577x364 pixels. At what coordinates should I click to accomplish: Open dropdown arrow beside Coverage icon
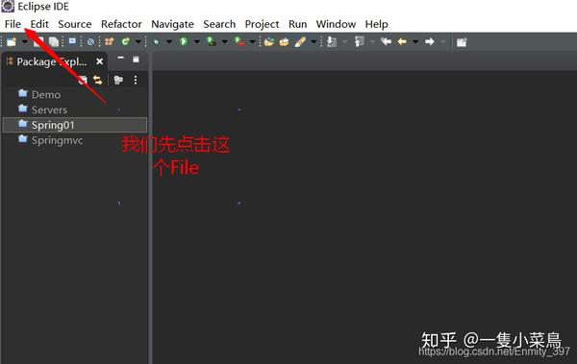pyautogui.click(x=224, y=42)
